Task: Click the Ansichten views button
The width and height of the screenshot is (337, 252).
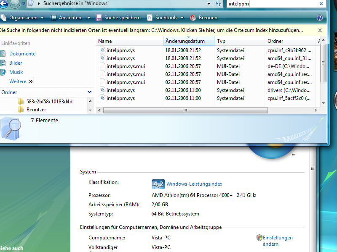Action: (66, 18)
